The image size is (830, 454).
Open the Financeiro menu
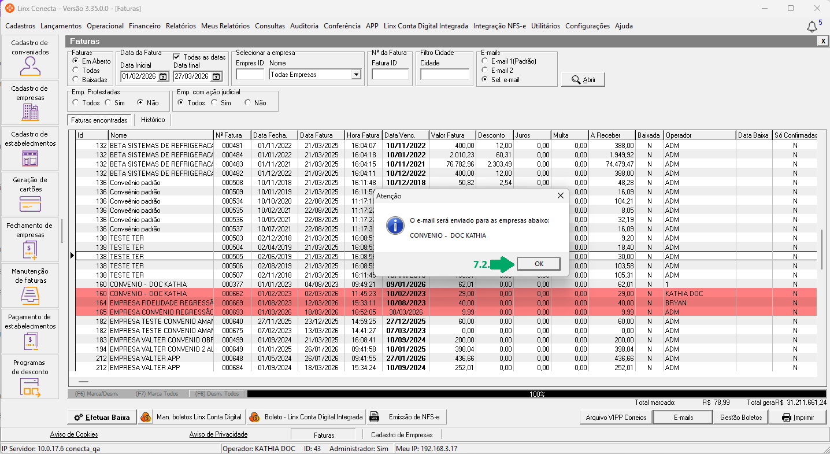[x=144, y=26]
